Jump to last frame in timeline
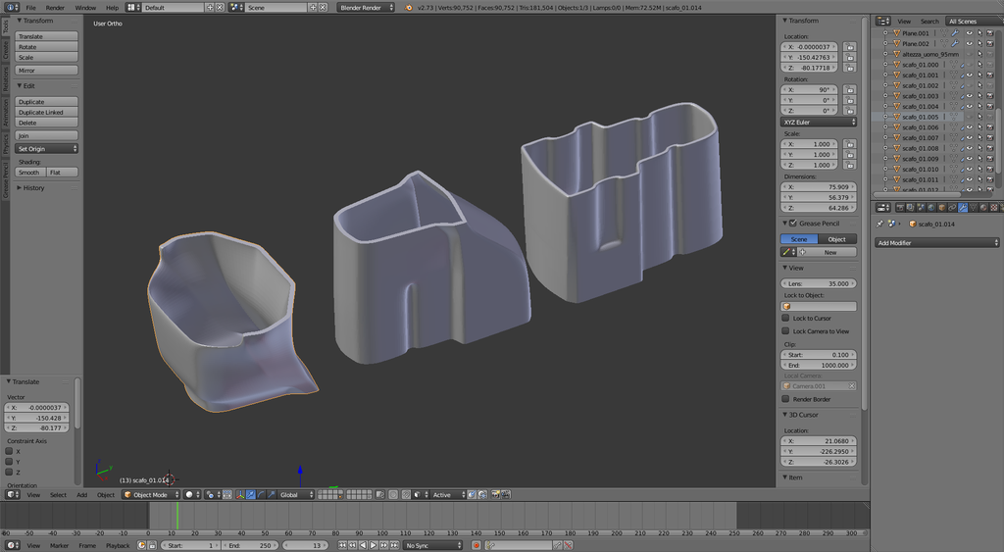The height and width of the screenshot is (552, 1004). tap(394, 545)
